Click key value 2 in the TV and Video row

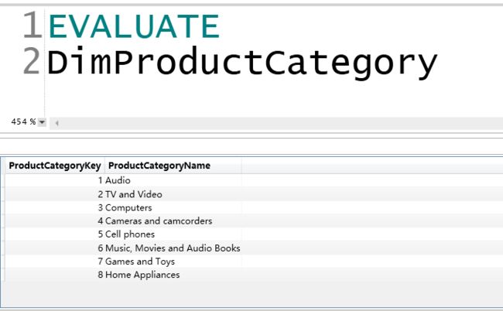[101, 194]
